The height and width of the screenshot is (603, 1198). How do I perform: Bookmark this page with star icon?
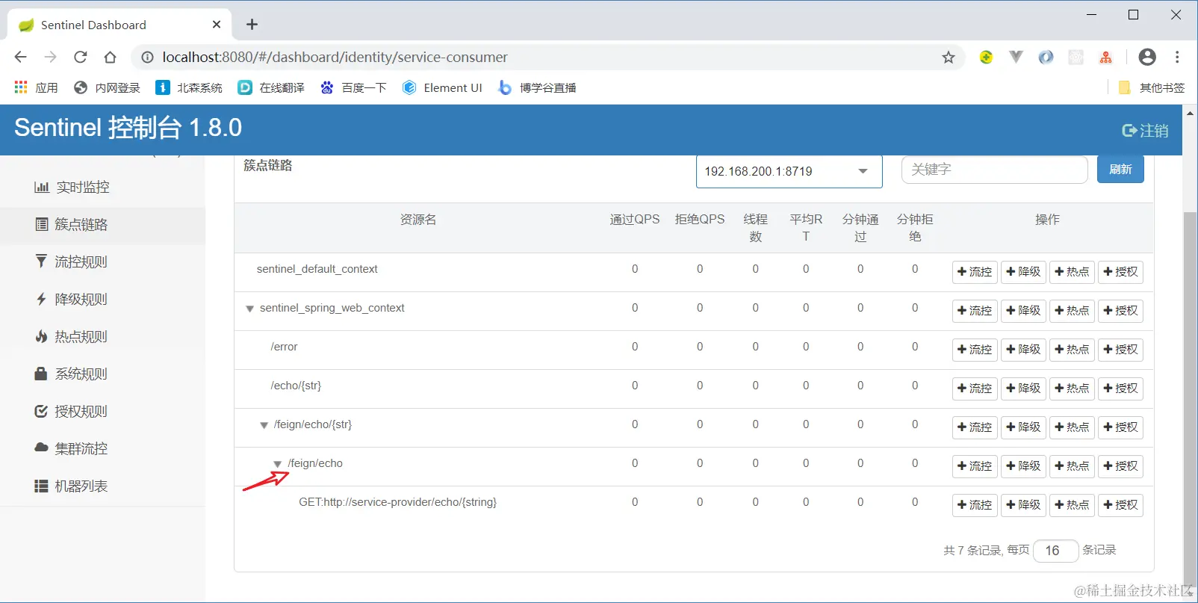click(x=948, y=58)
